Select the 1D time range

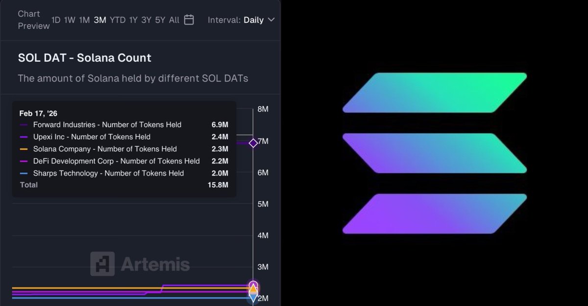[56, 20]
